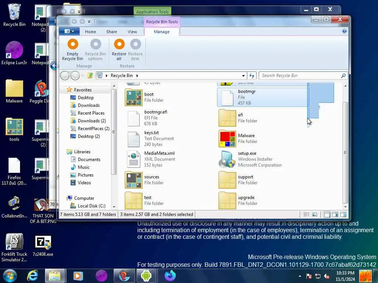The height and width of the screenshot is (283, 378).
Task: Select the upgrade folder icon
Action: click(x=227, y=200)
